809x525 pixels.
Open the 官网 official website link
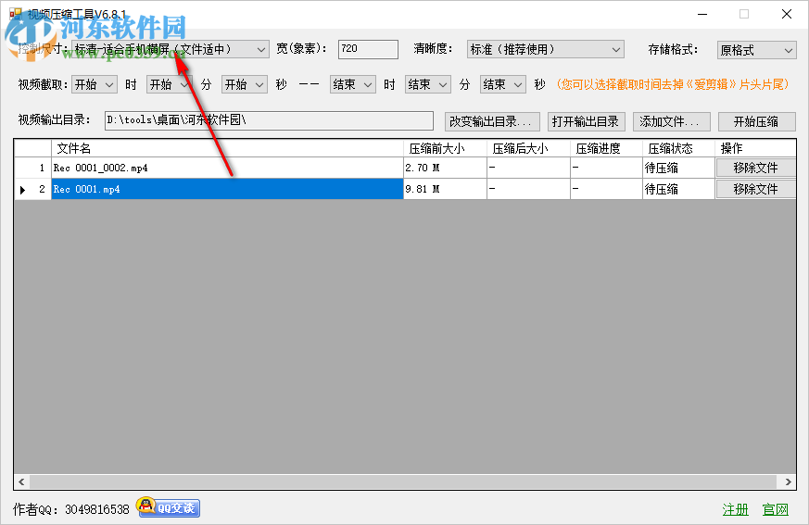pyautogui.click(x=776, y=509)
